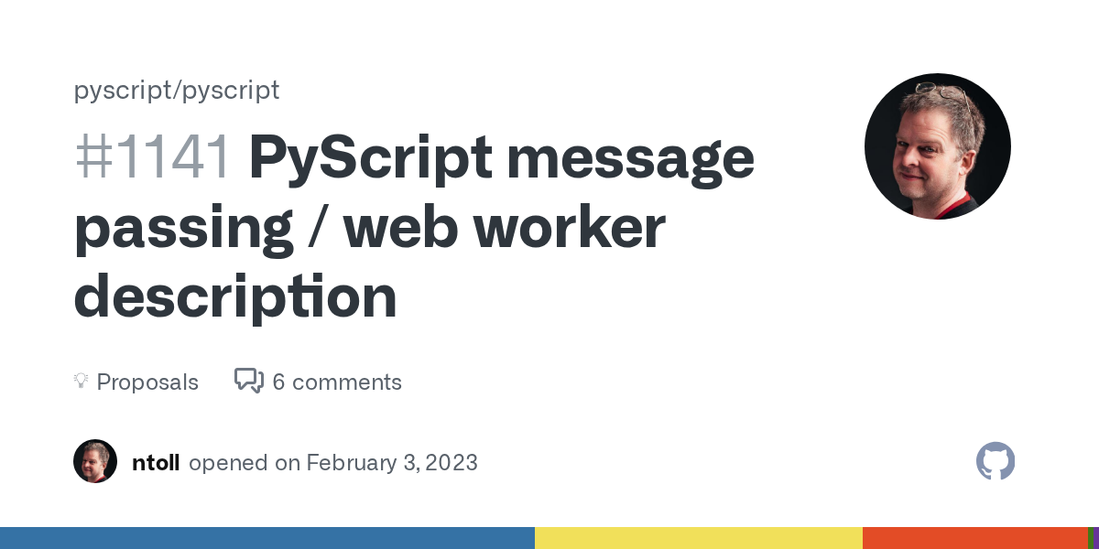Click the lightbulb icon beside Proposals
This screenshot has height=549, width=1099.
tap(81, 382)
